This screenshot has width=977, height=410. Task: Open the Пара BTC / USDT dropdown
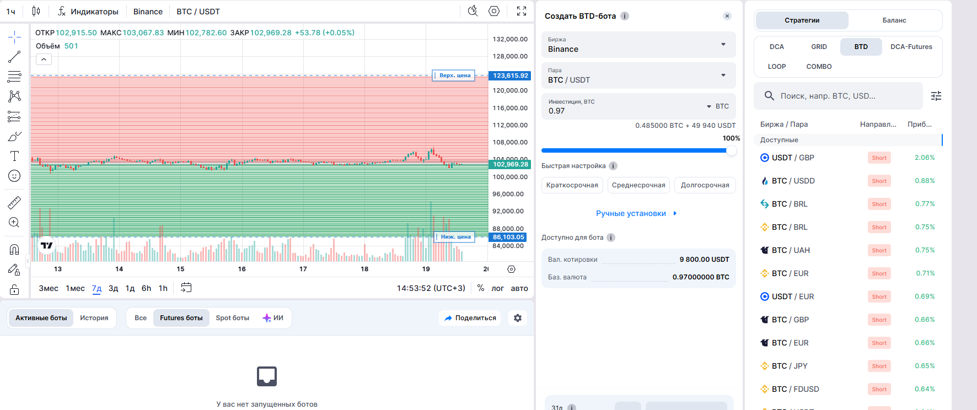click(638, 75)
